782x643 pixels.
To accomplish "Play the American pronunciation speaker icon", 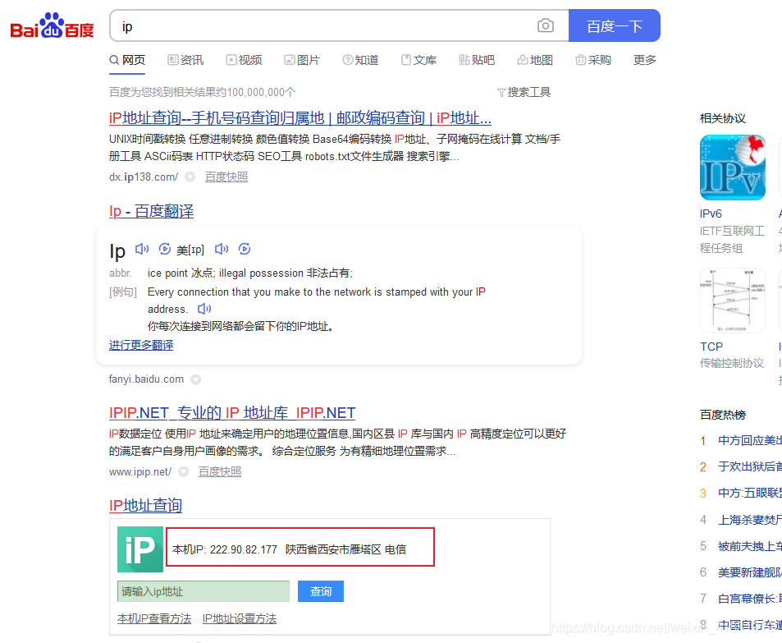I will [x=222, y=249].
